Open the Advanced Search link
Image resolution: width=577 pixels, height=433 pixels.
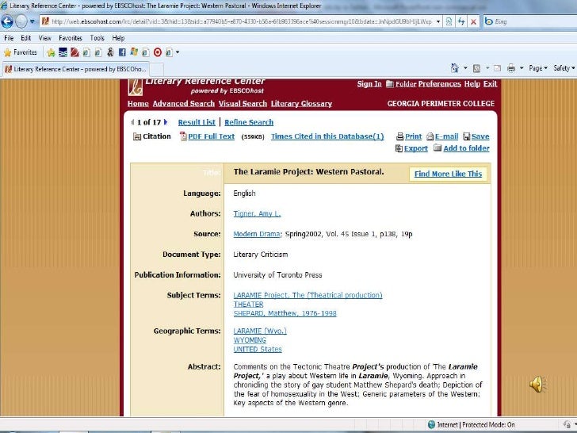click(184, 104)
